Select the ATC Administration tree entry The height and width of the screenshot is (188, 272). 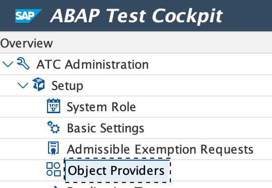93,65
